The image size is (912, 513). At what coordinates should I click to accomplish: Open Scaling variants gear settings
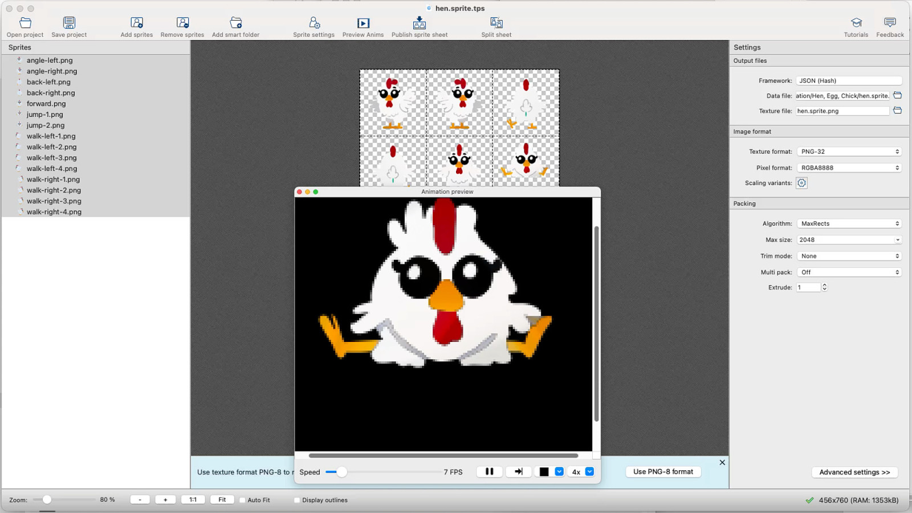(801, 183)
